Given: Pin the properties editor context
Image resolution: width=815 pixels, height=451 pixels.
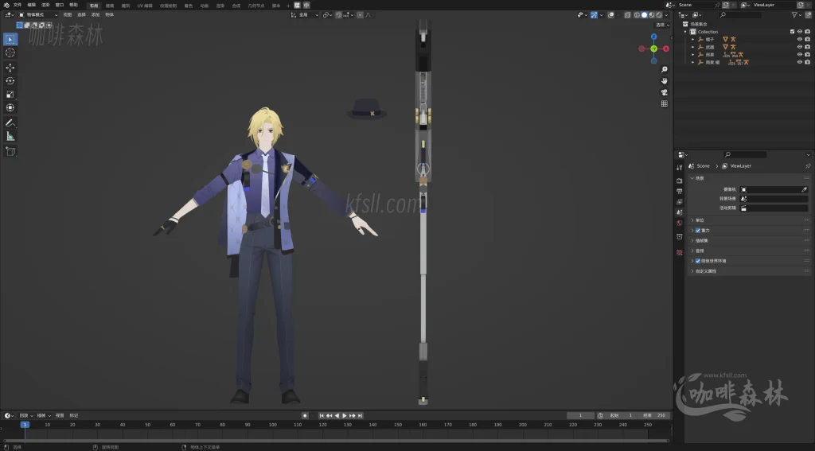Looking at the screenshot, I should coord(808,165).
